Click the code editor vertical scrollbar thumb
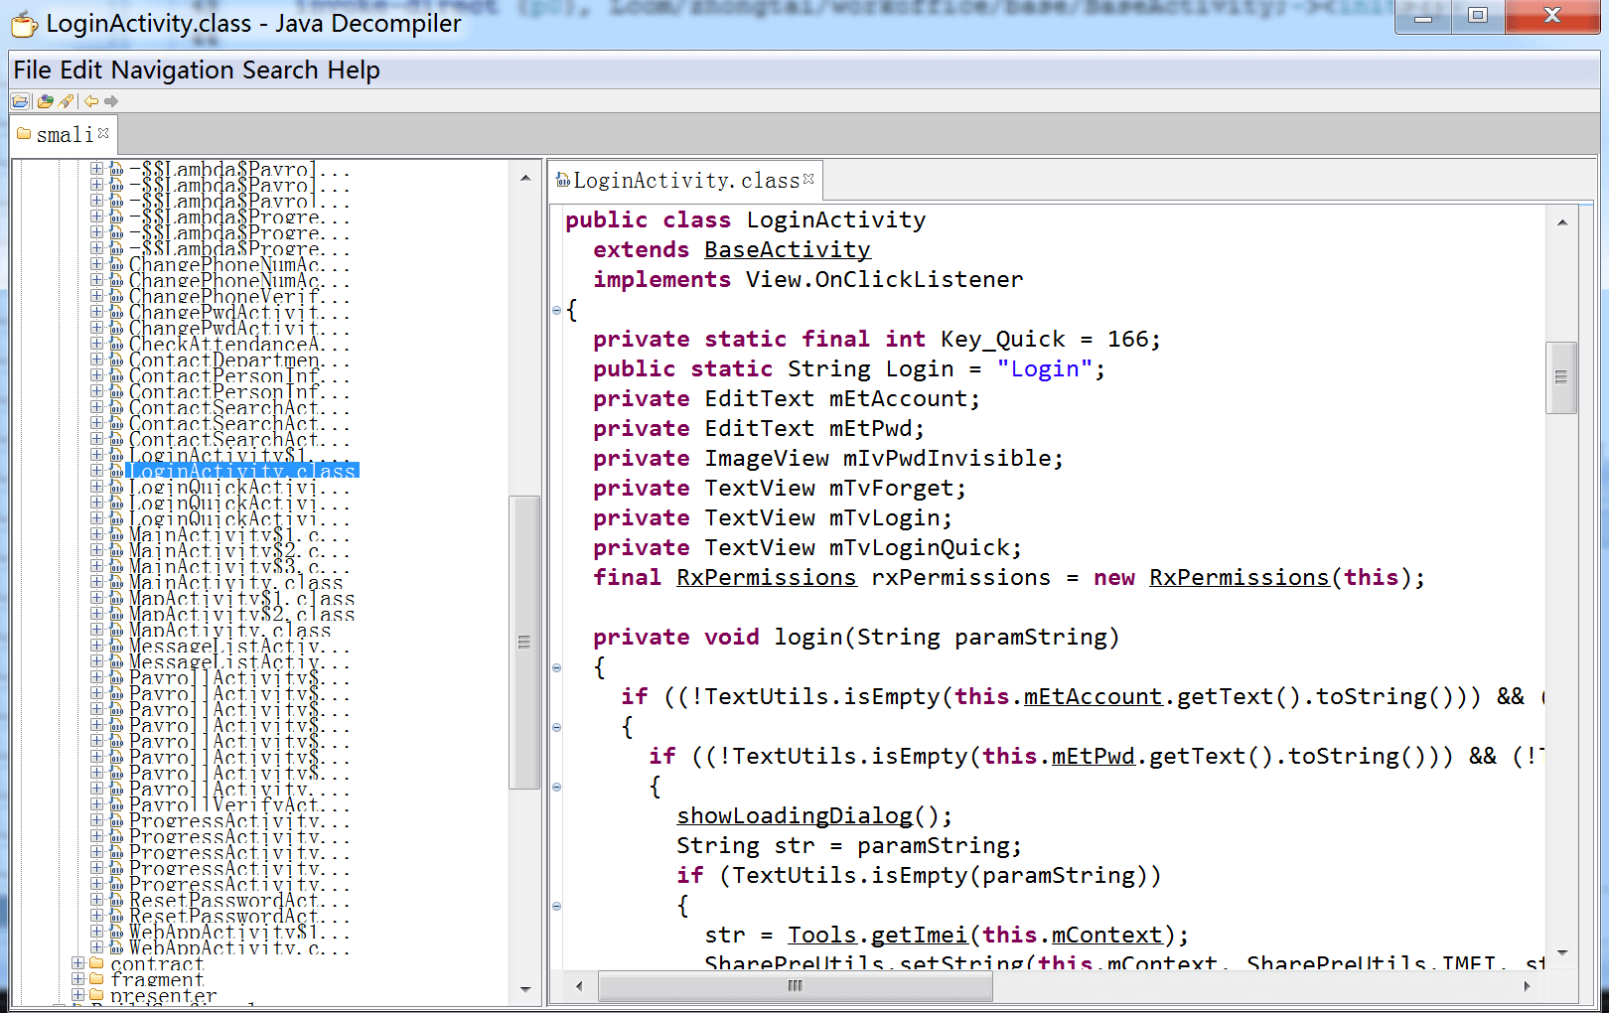The width and height of the screenshot is (1609, 1013). 1561,377
